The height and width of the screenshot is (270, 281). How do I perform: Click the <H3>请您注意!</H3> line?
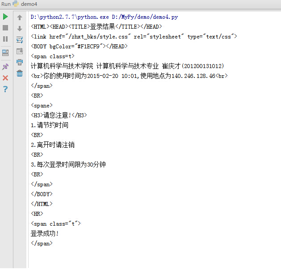[x=59, y=115]
